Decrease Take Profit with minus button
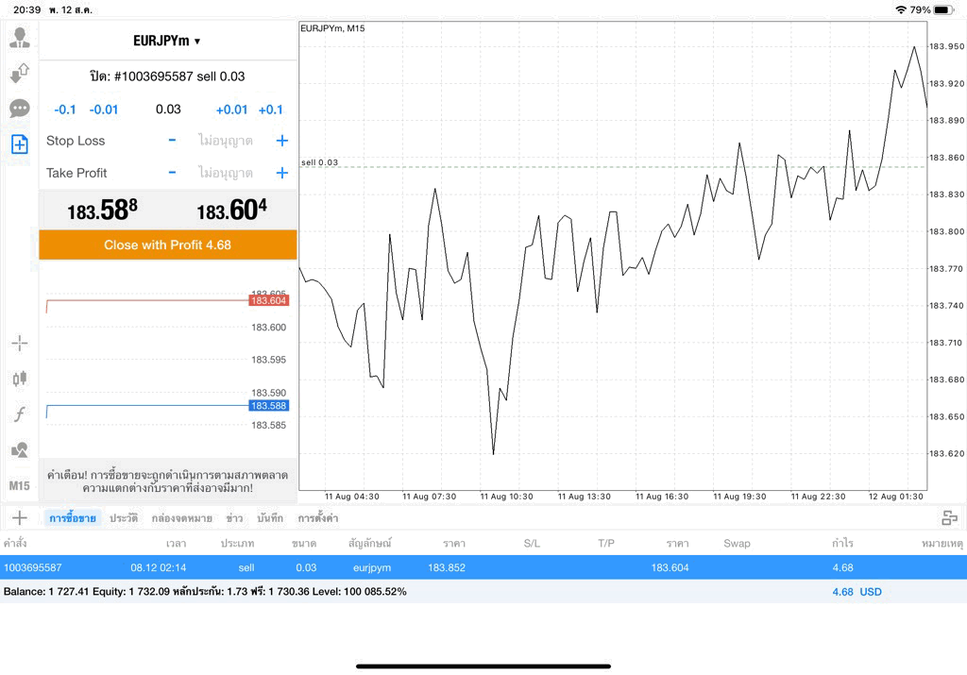967x675 pixels. [x=172, y=173]
